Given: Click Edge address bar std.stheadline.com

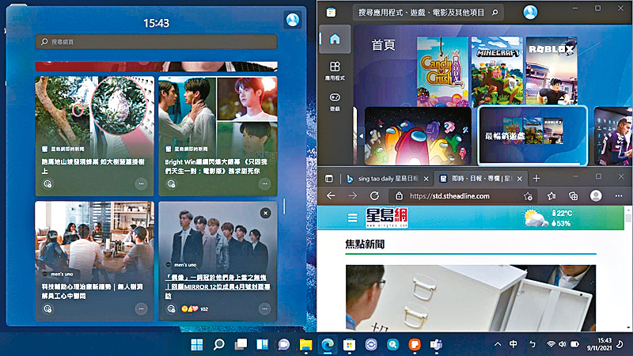Looking at the screenshot, I should click(464, 196).
